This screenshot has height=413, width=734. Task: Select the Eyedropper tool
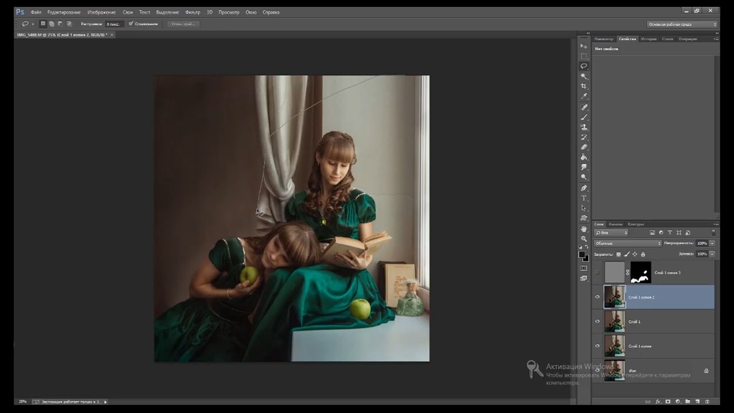(x=584, y=96)
